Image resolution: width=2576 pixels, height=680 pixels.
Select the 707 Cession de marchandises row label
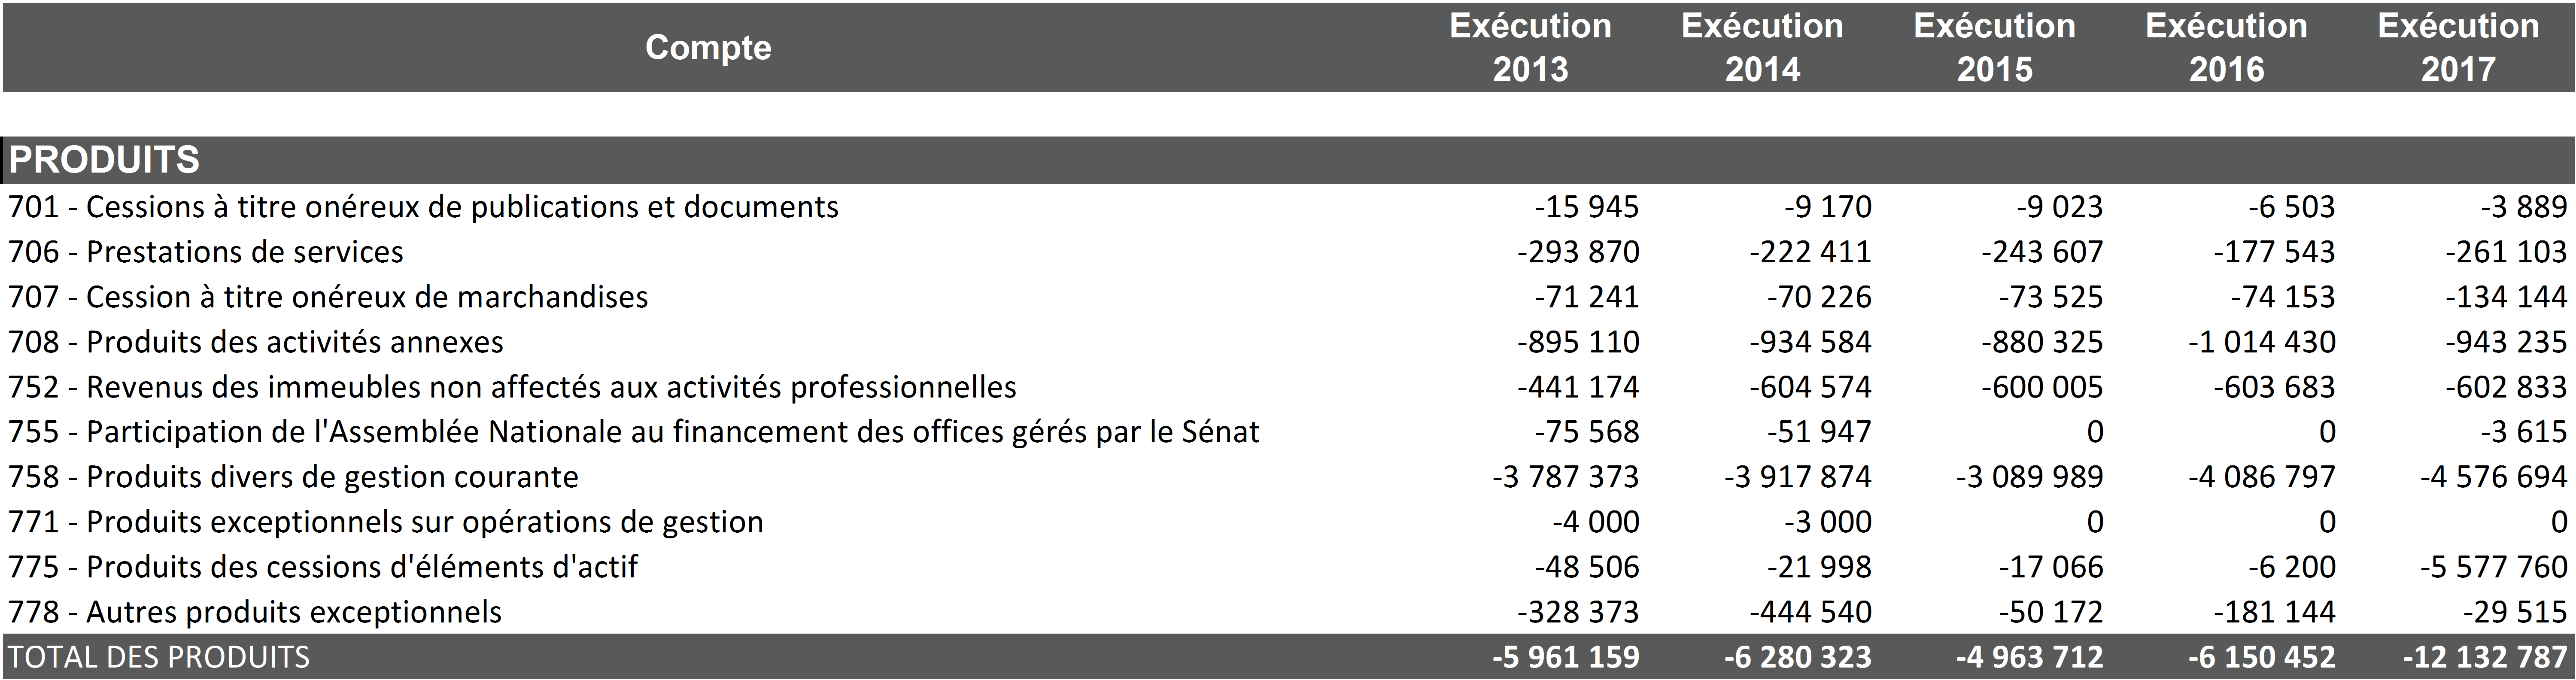click(328, 297)
